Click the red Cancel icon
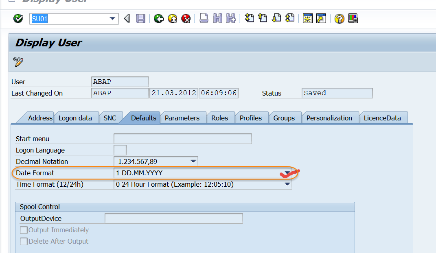 (186, 19)
